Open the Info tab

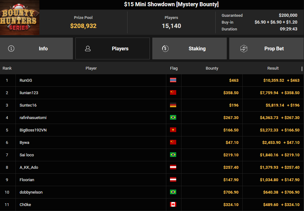pyautogui.click(x=37, y=48)
